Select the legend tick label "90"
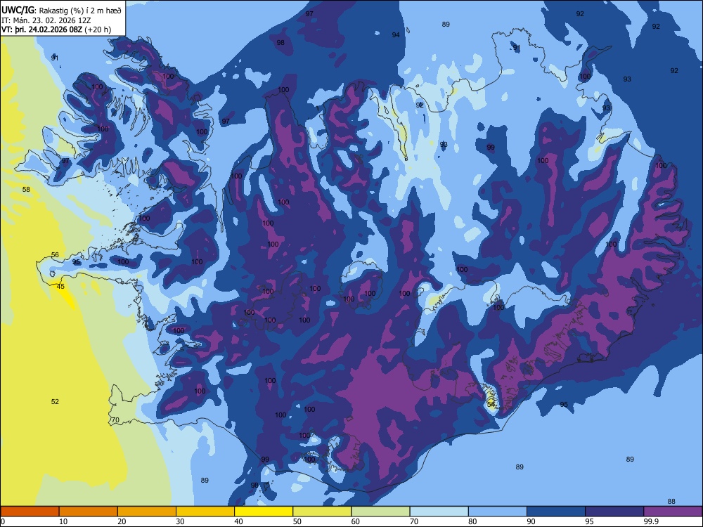703x527 pixels. click(531, 521)
